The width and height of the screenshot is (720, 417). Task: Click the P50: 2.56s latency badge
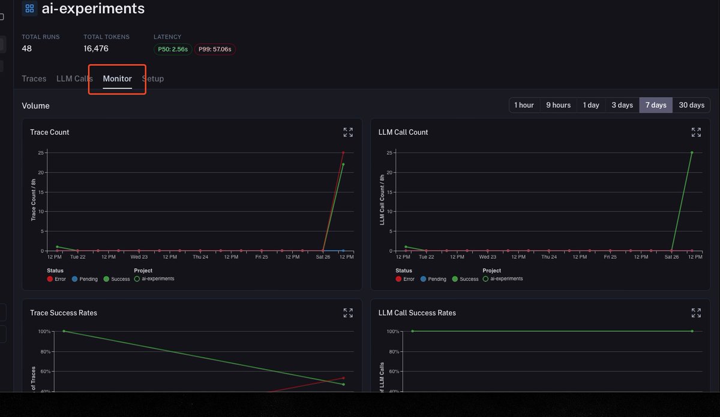point(173,49)
